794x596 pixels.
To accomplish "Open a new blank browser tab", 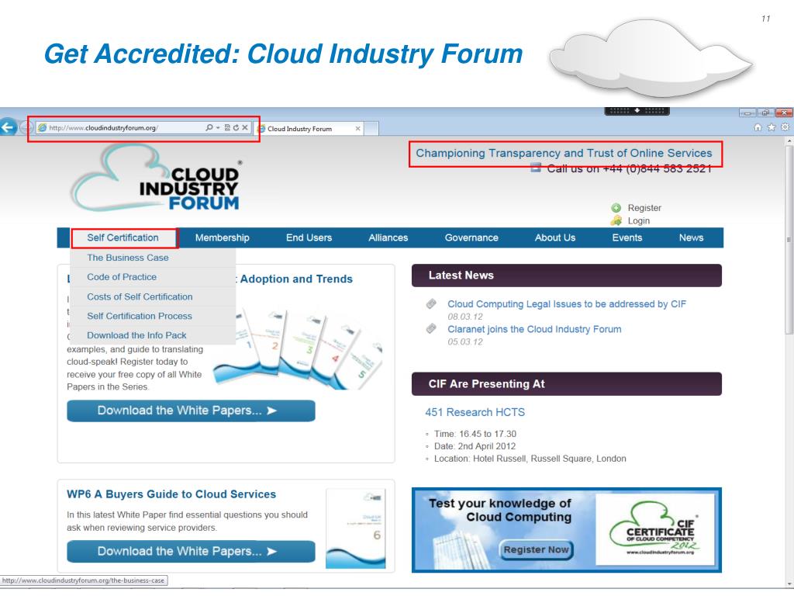I will [x=371, y=129].
